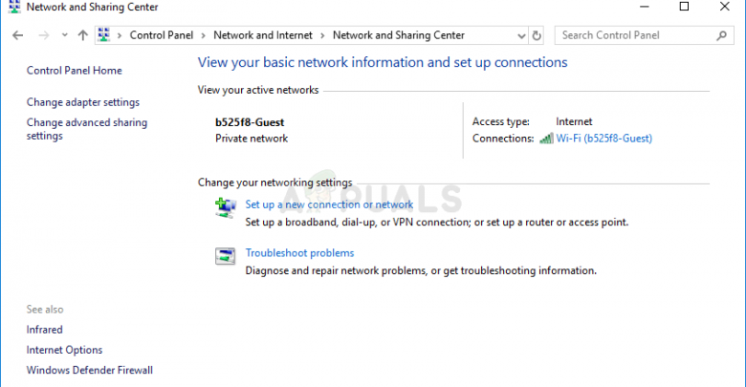746x387 pixels.
Task: Click Set up a new connection or network
Action: [x=329, y=204]
